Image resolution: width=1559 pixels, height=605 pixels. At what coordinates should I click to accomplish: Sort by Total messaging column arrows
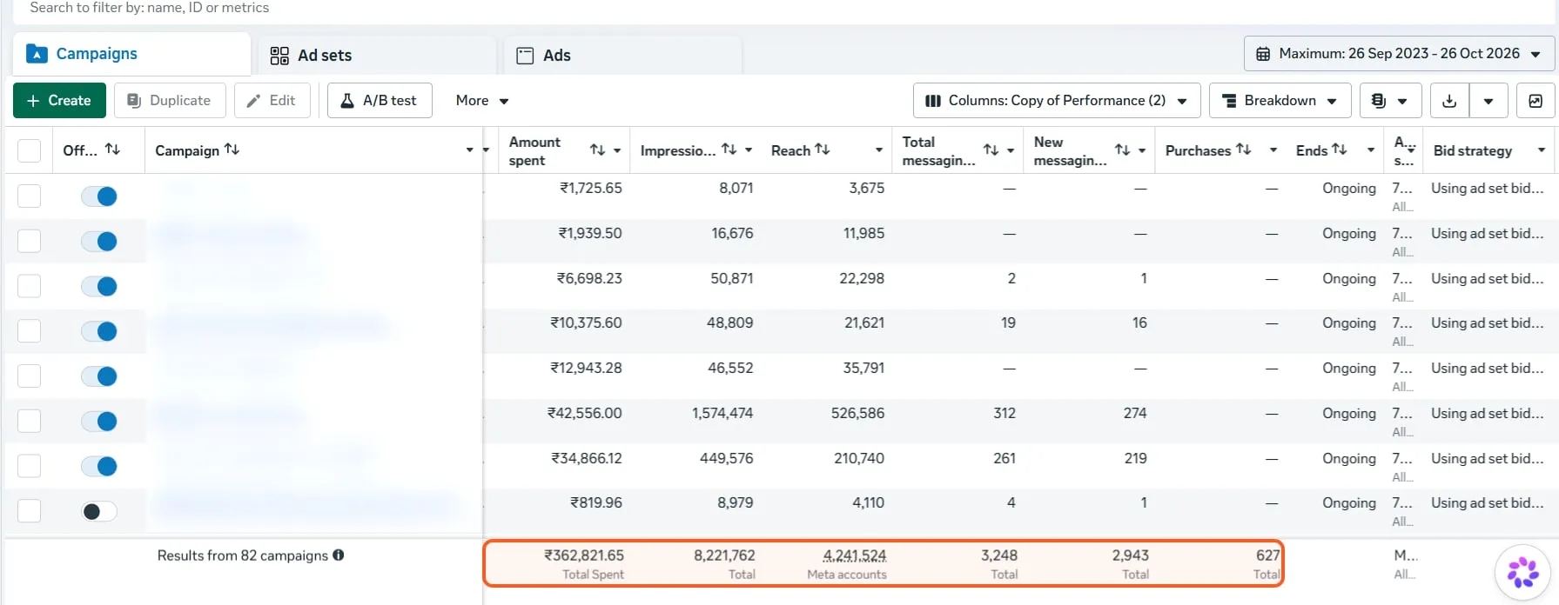[x=991, y=150]
